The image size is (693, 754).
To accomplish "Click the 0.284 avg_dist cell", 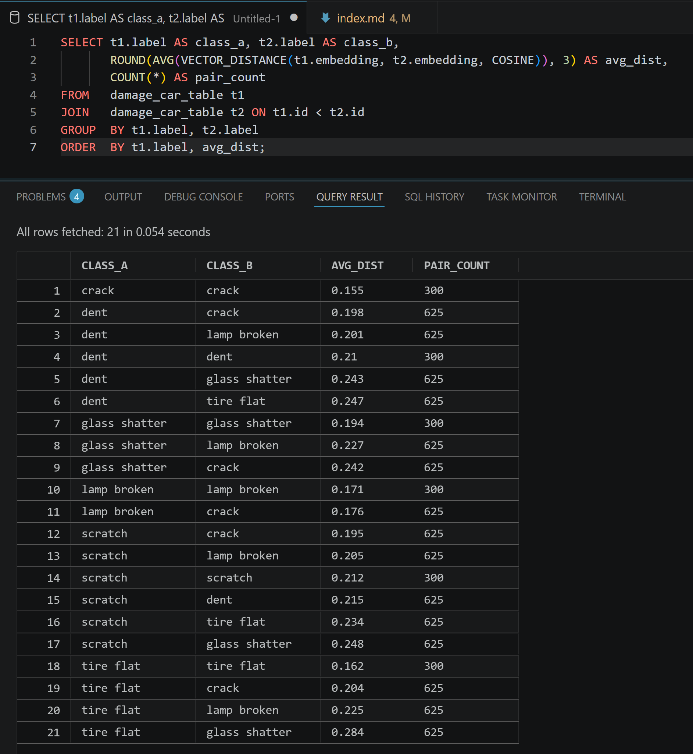I will coord(347,733).
